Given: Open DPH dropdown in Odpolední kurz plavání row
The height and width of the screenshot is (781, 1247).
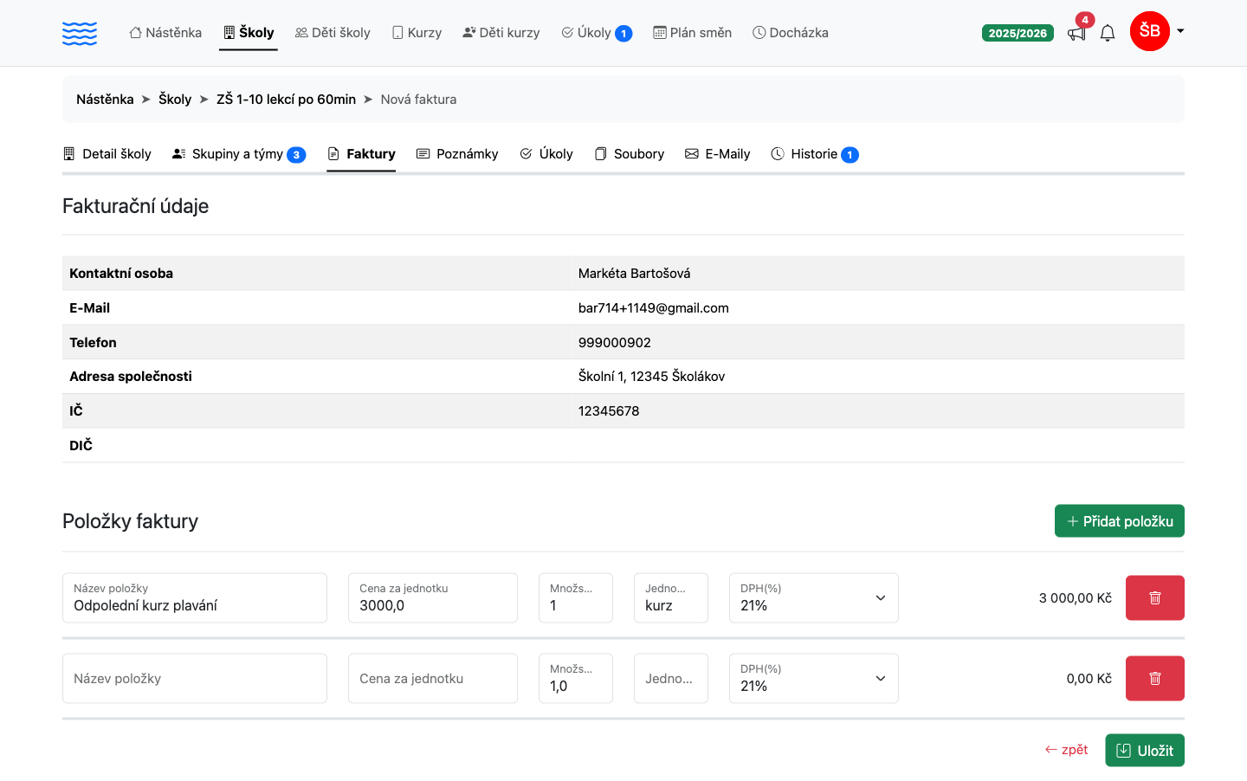Looking at the screenshot, I should point(814,597).
